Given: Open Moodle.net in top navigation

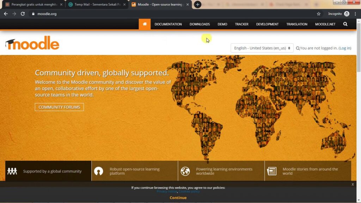Looking at the screenshot, I should tap(325, 24).
